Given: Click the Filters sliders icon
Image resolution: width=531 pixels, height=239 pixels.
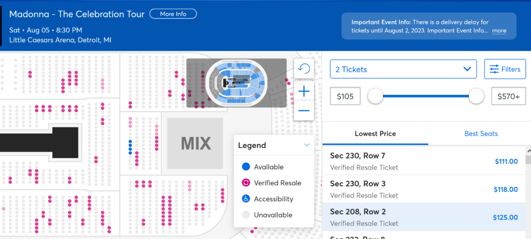Looking at the screenshot, I should [494, 69].
